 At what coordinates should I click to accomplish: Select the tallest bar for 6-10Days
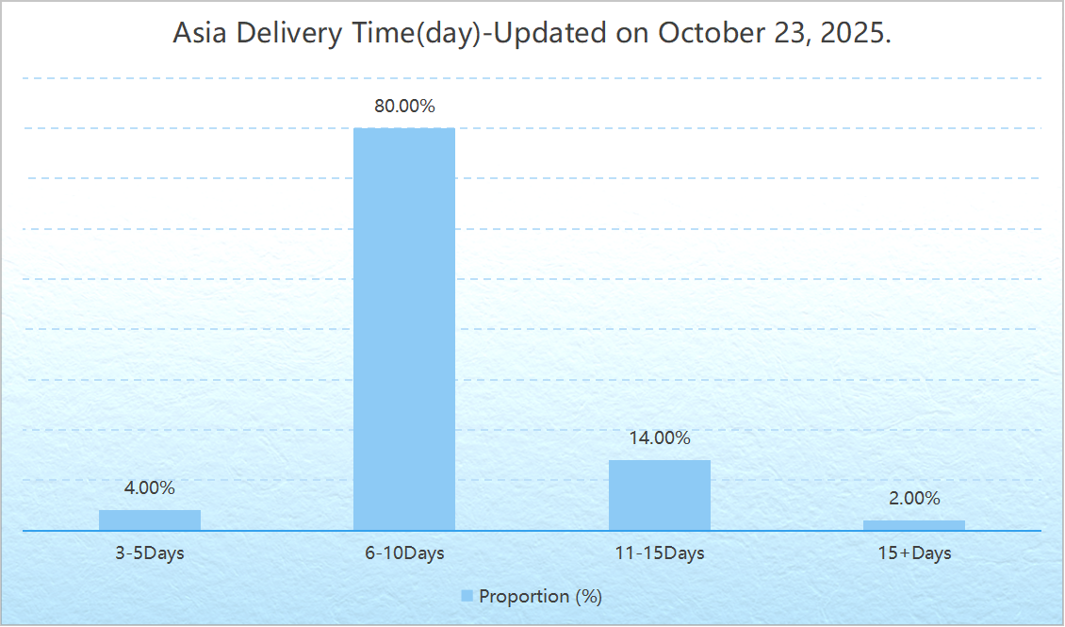404,329
